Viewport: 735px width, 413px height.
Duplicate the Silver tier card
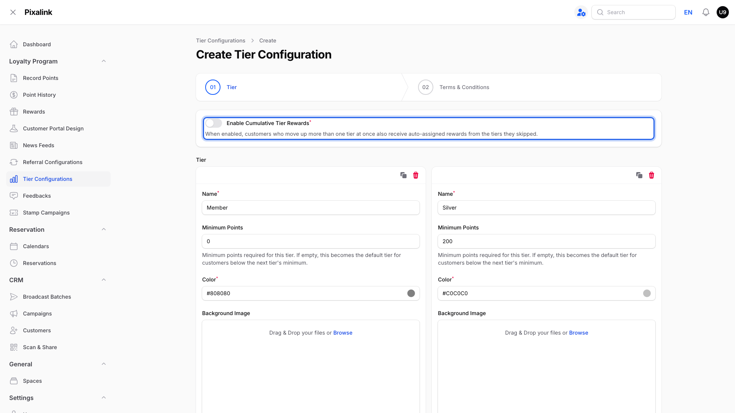point(639,175)
